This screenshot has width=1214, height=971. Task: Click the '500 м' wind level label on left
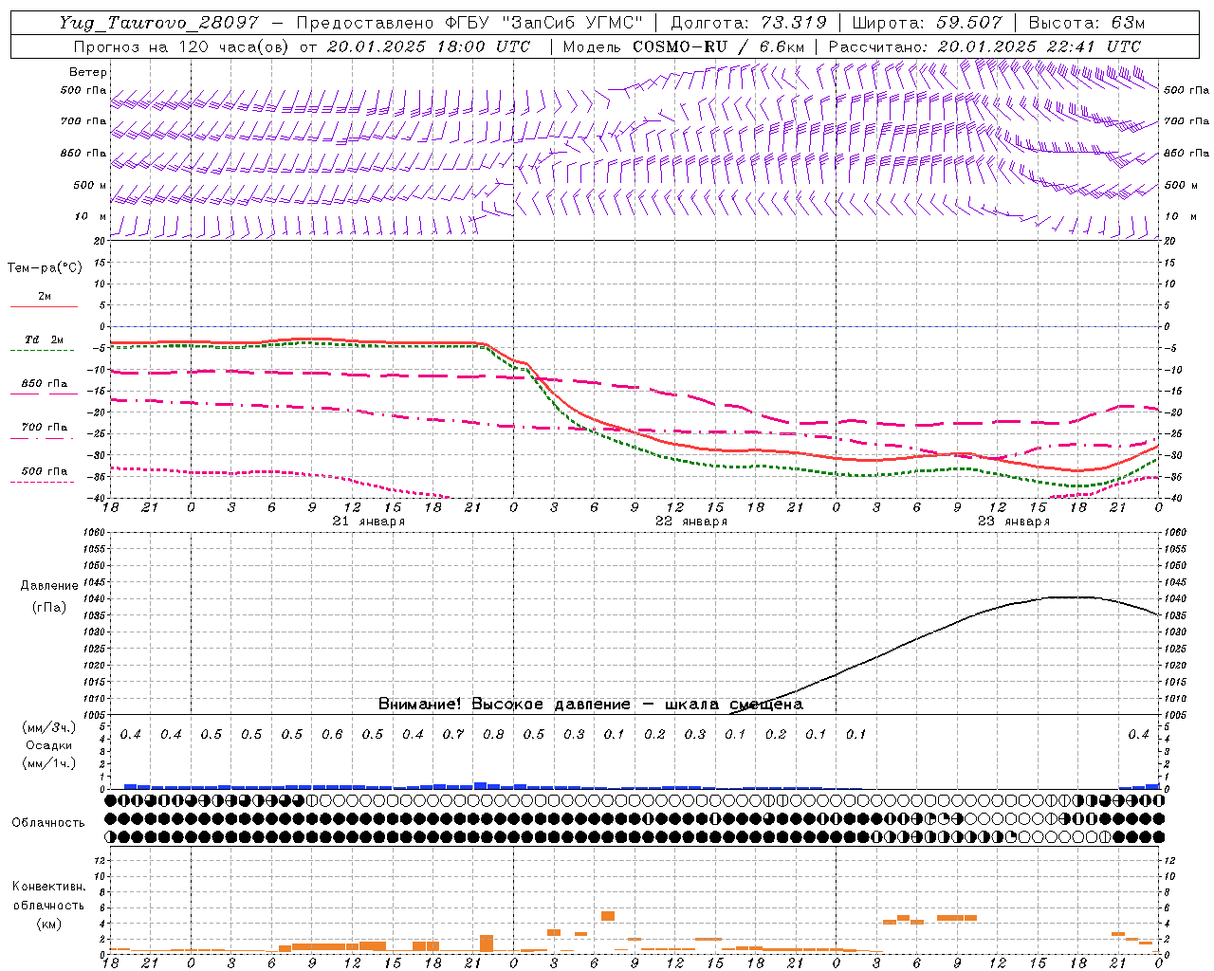click(90, 185)
